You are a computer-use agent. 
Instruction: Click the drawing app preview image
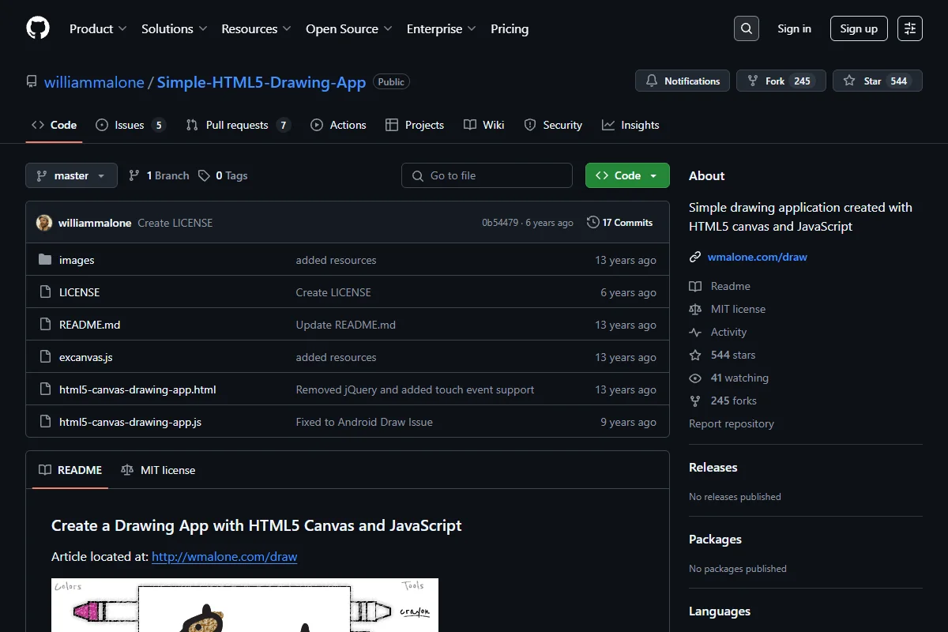click(245, 605)
